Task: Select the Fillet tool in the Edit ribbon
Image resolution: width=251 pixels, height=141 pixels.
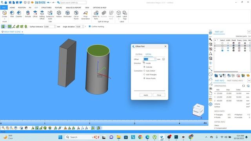Action: coord(12,14)
